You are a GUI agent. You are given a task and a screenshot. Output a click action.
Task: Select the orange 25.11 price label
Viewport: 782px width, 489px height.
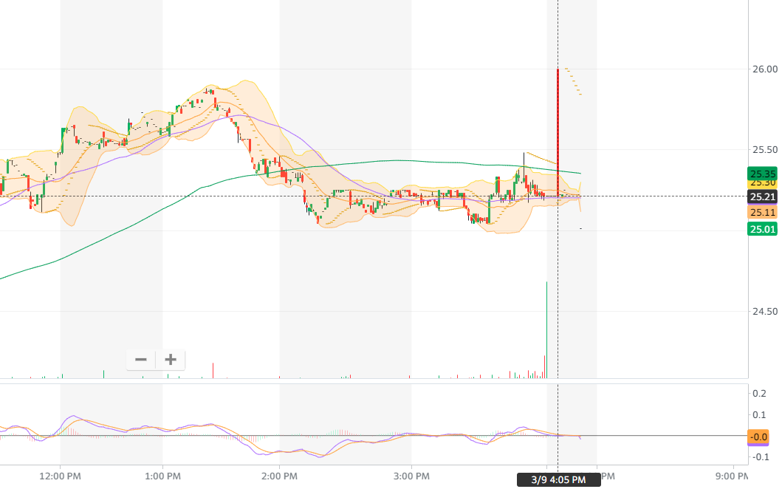(x=763, y=213)
